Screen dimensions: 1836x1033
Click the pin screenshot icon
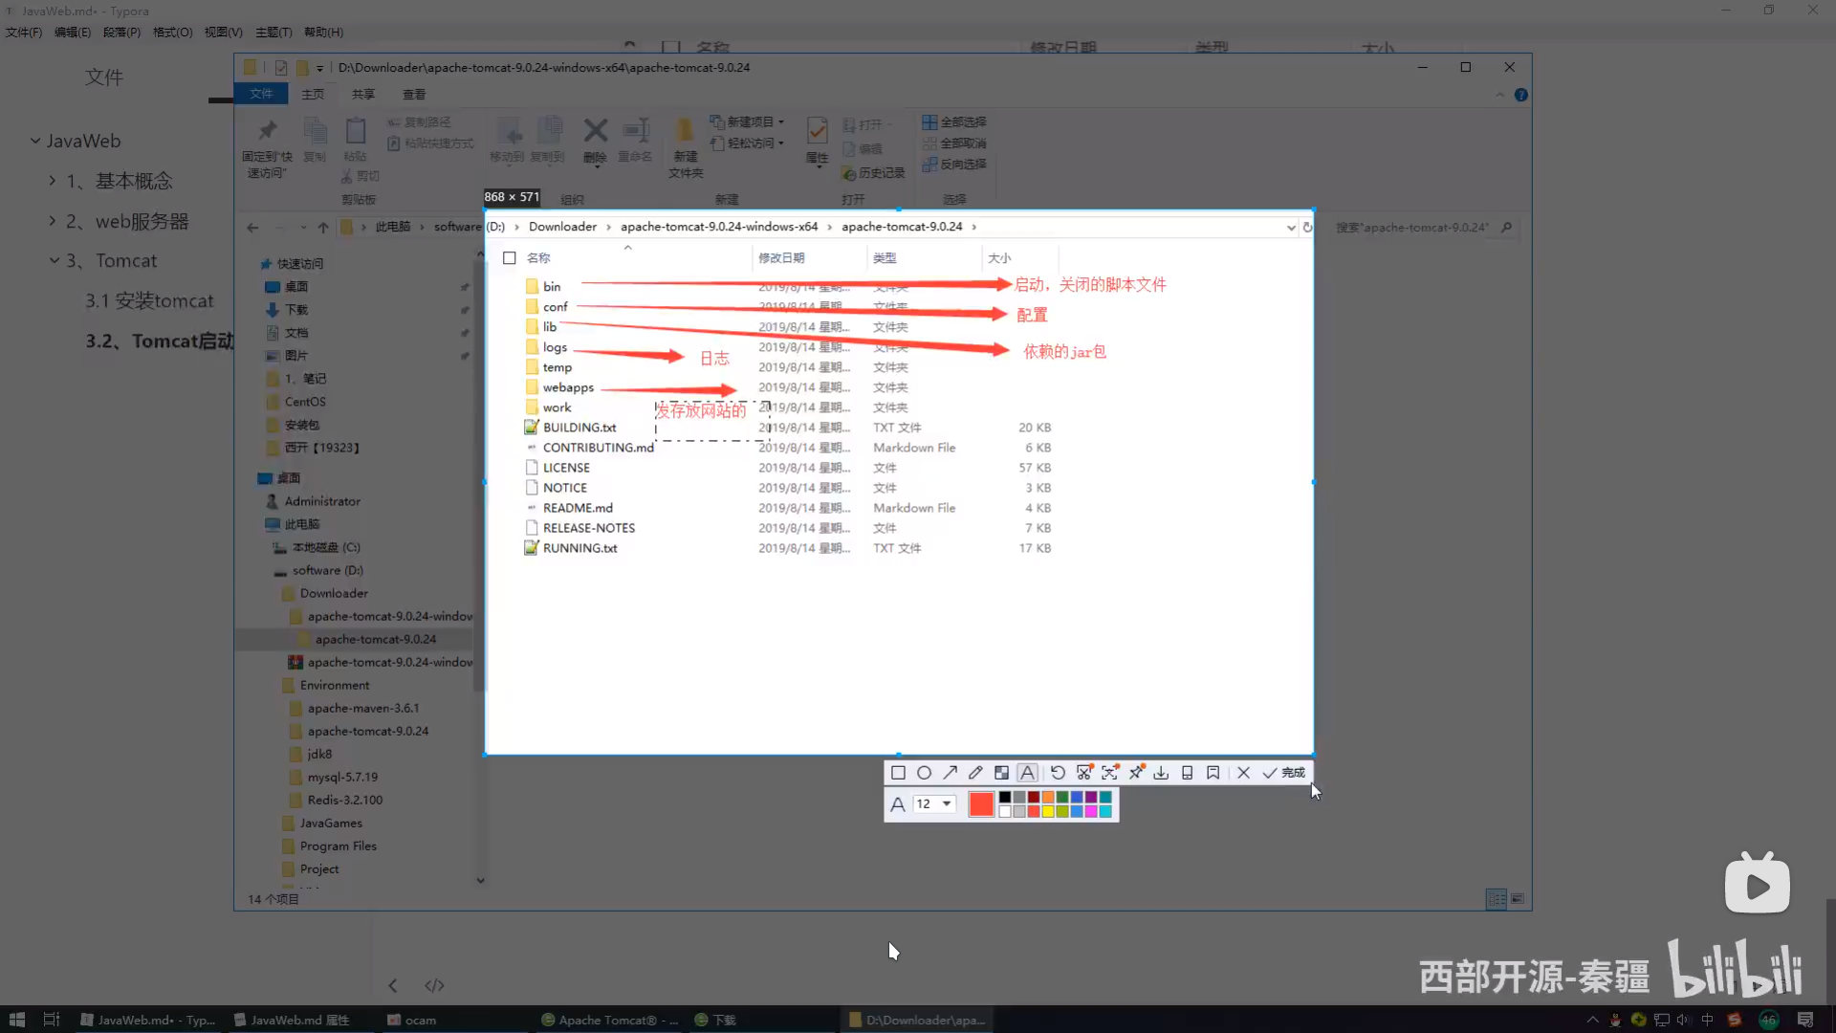pyautogui.click(x=1136, y=773)
